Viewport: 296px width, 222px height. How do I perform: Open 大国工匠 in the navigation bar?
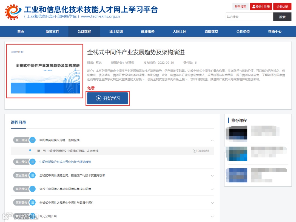pos(180,31)
